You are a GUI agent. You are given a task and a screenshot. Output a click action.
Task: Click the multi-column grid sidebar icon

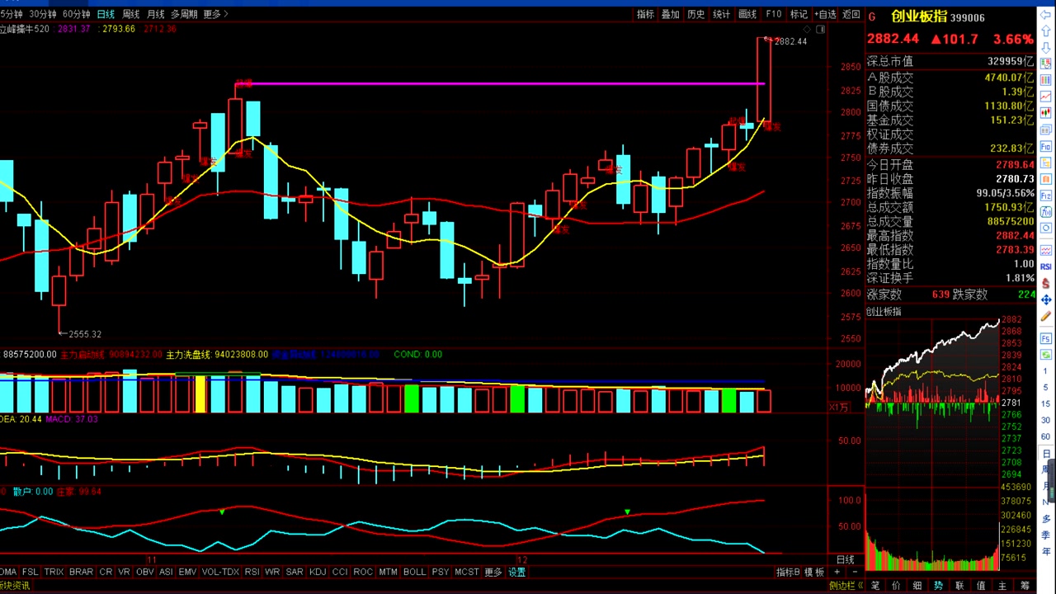pyautogui.click(x=1046, y=80)
